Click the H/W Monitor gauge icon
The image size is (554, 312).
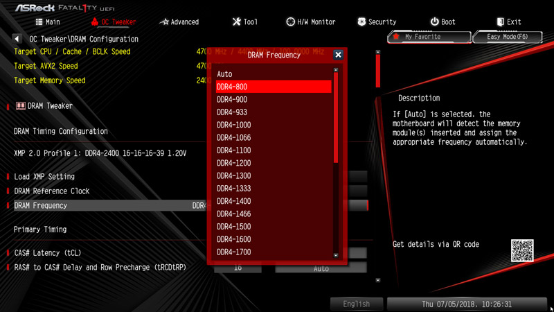point(290,22)
